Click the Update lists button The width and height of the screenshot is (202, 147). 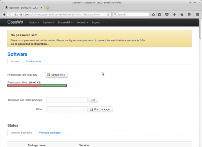pos(57,75)
